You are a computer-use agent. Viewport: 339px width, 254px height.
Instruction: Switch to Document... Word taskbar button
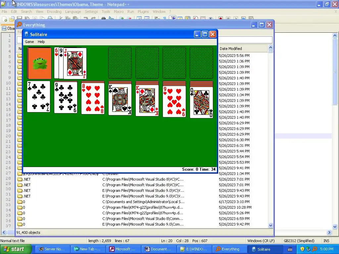pos(159,249)
